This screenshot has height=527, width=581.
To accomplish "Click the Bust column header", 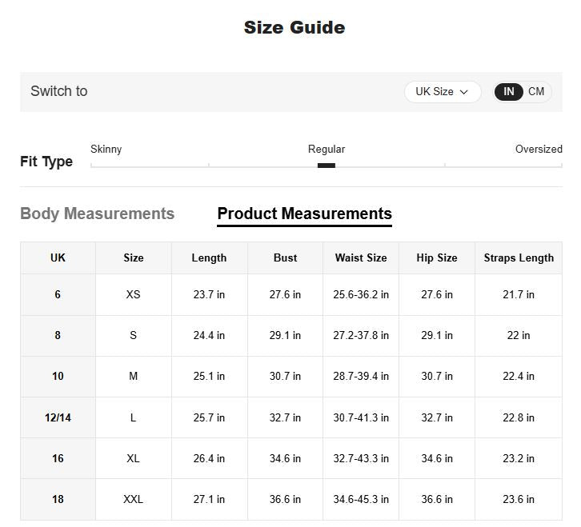I will [285, 258].
